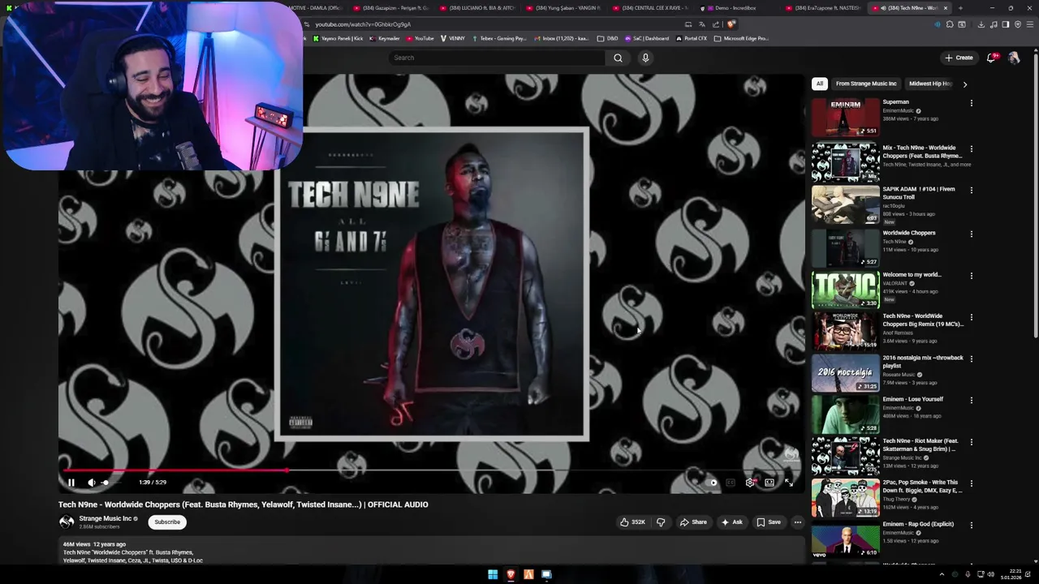This screenshot has height=584, width=1039.
Task: Click the time text 1:39 / 5:29
Action: (153, 483)
